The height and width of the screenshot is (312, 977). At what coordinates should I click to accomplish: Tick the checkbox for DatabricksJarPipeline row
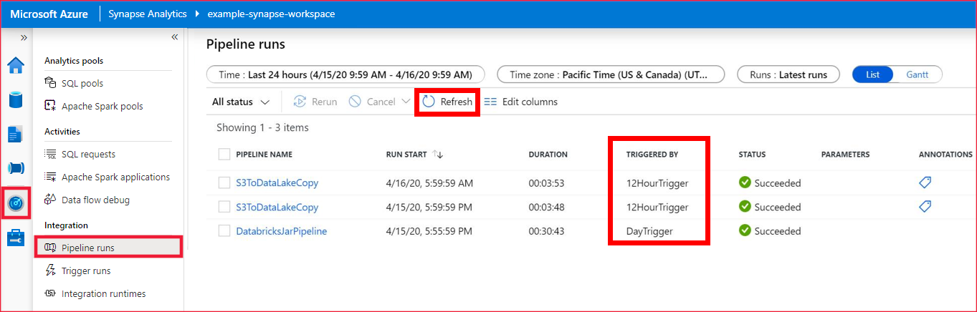click(224, 231)
